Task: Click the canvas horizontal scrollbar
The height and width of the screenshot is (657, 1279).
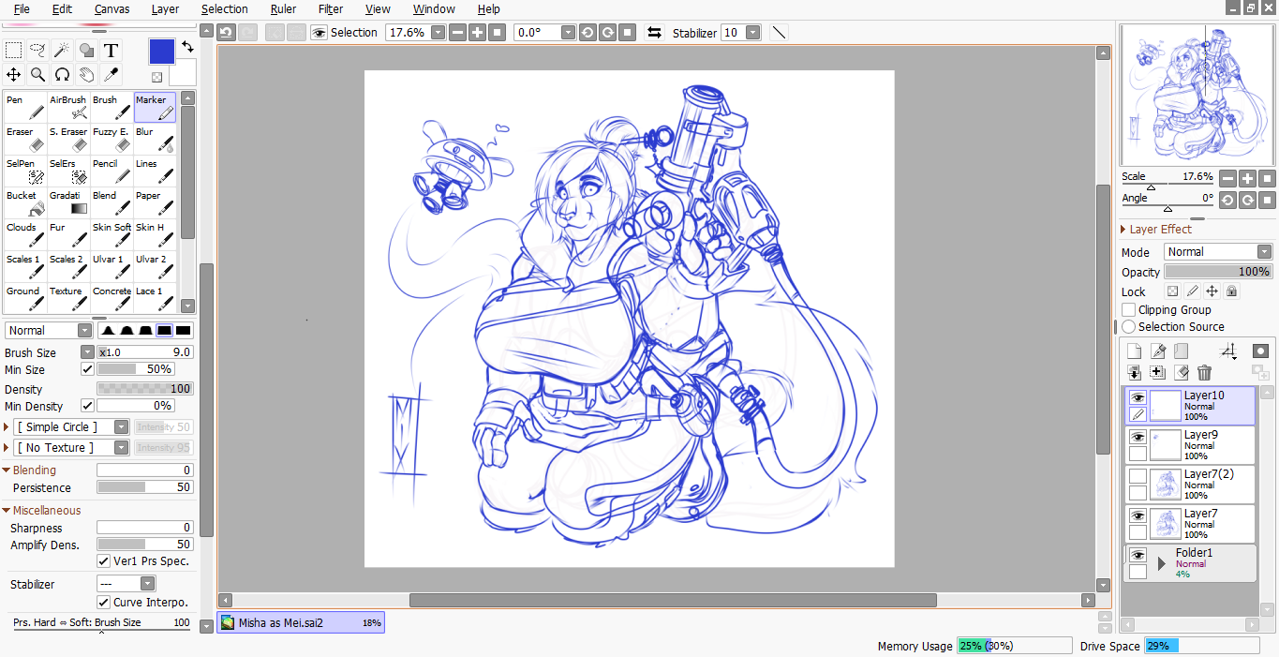Action: point(672,600)
